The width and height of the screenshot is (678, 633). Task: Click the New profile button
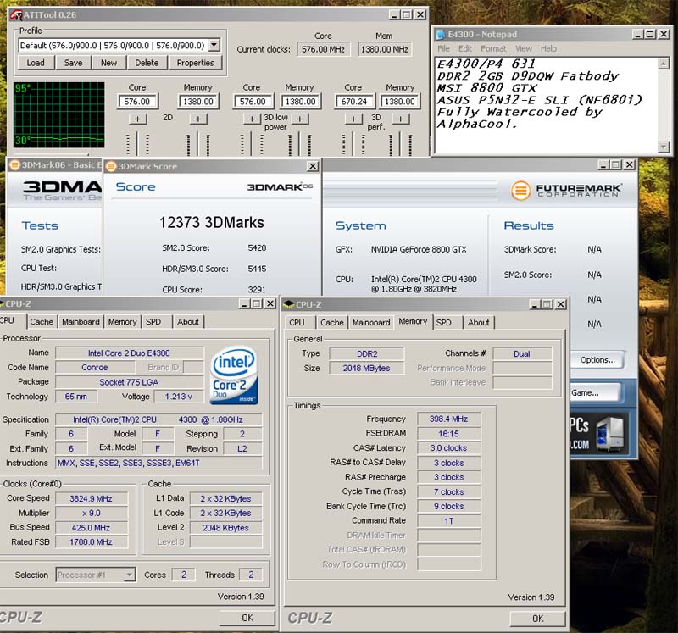tap(109, 63)
